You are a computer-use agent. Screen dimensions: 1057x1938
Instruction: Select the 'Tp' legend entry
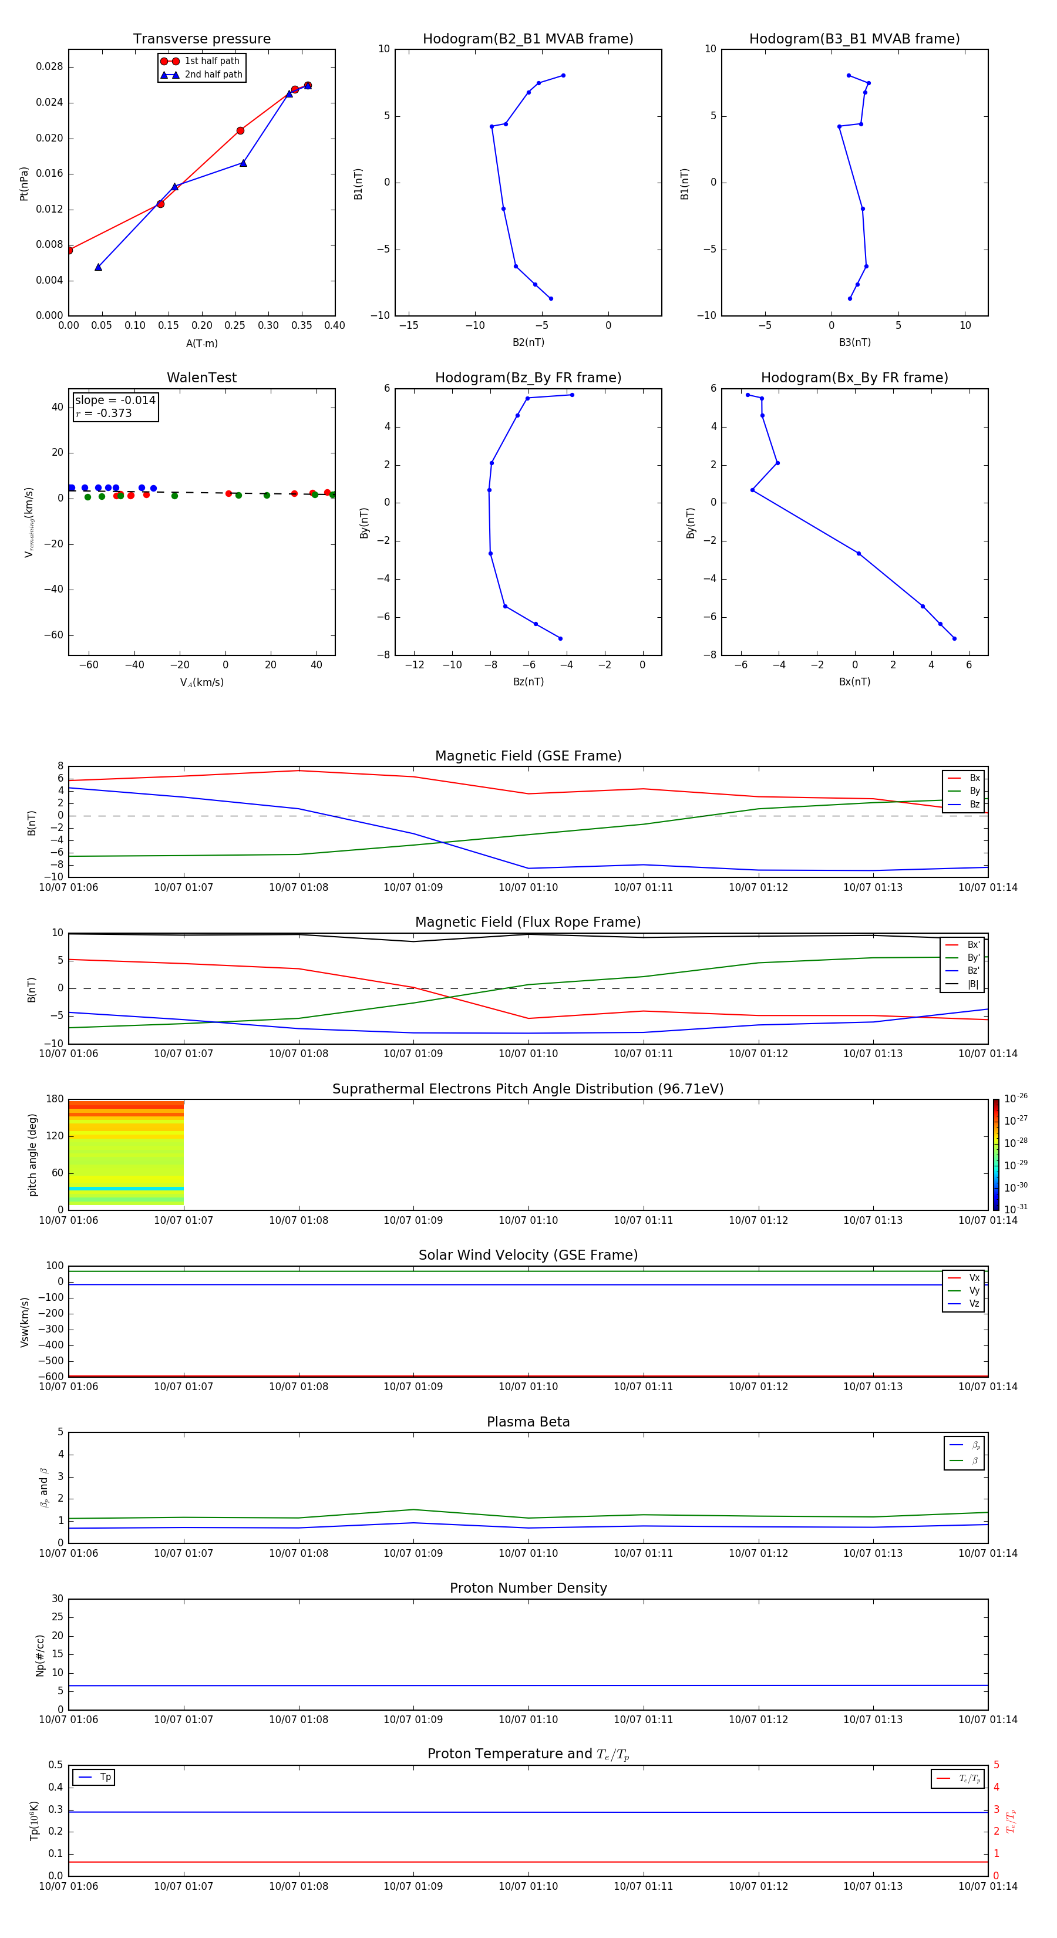pyautogui.click(x=94, y=1777)
